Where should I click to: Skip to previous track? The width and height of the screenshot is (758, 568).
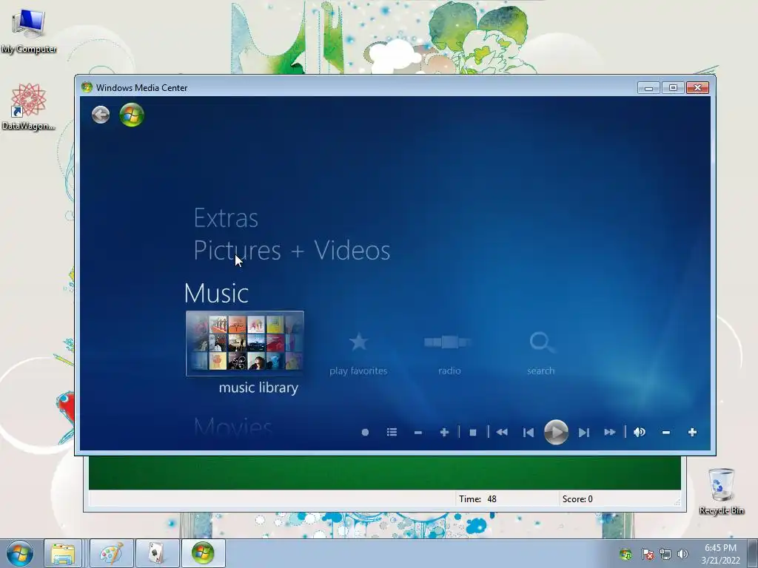point(529,432)
